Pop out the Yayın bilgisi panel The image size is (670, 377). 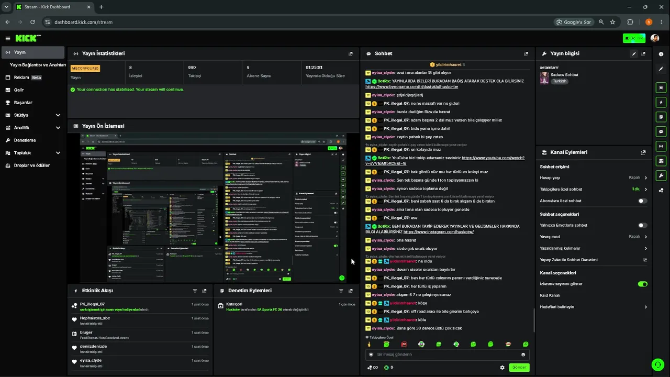[x=643, y=53]
